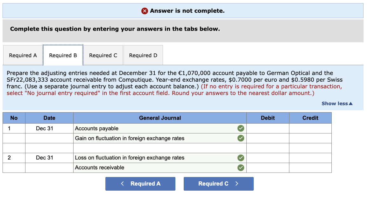Switch to the Required C tab
This screenshot has height=197, width=368.
pyautogui.click(x=103, y=55)
